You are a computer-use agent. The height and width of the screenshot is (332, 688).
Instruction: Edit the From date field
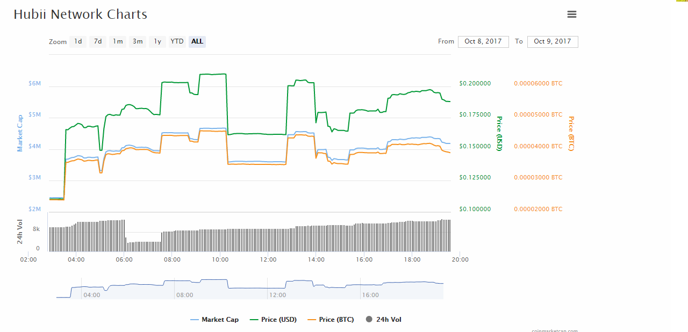[483, 41]
